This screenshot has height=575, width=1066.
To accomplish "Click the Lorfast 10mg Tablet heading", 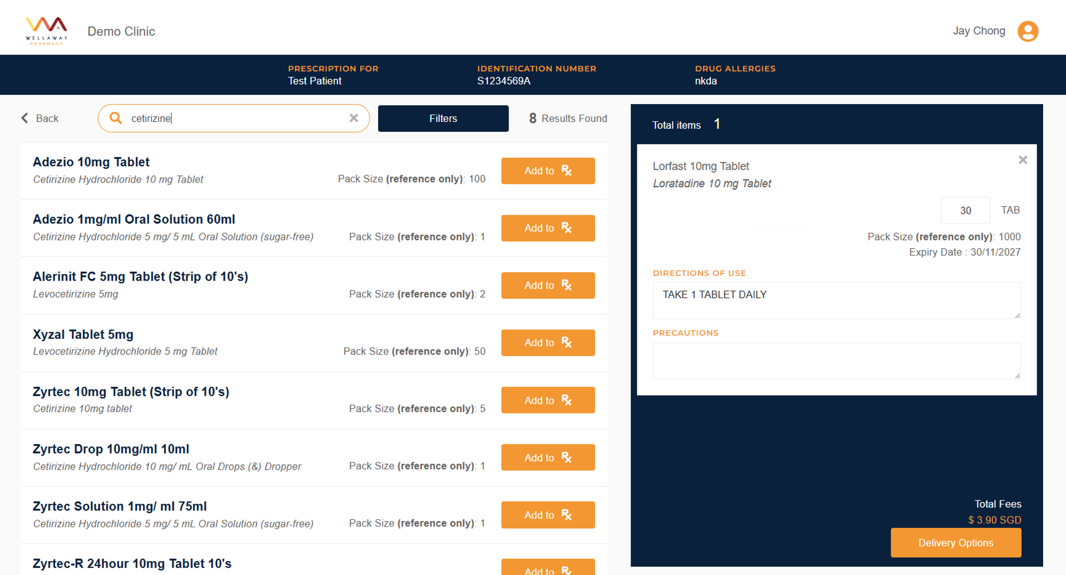I will pos(701,166).
